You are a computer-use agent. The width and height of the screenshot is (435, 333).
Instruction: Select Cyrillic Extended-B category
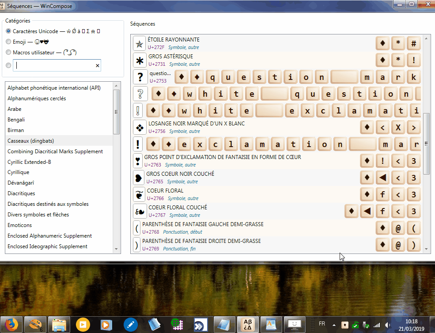[x=59, y=162]
